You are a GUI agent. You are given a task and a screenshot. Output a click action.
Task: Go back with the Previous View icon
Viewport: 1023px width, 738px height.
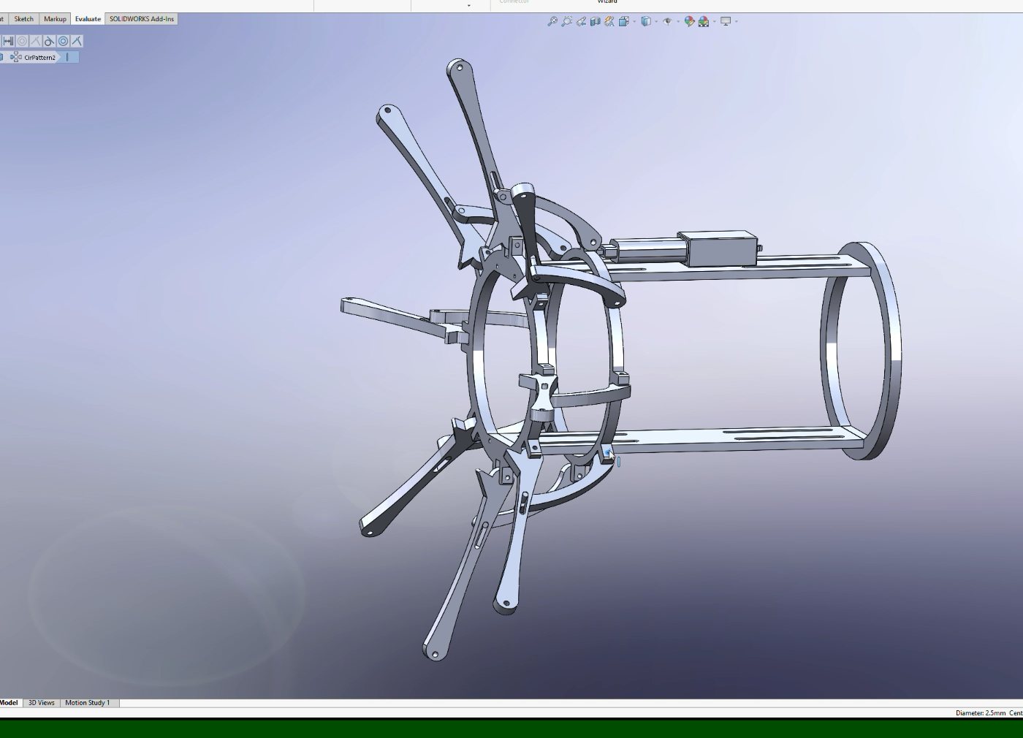(581, 22)
